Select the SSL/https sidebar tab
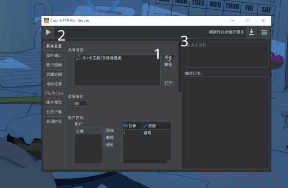The height and width of the screenshot is (188, 288). [54, 93]
